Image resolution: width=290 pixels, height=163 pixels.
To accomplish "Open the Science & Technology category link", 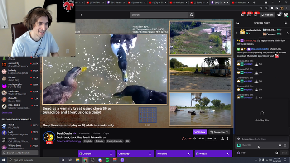I will click(x=69, y=141).
